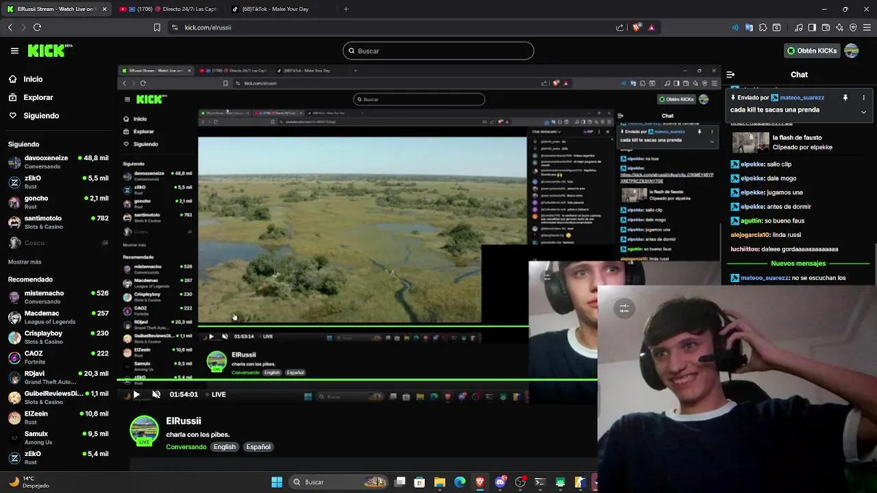This screenshot has width=877, height=493.
Task: Open the Brave VPN shield icon
Action: point(853,27)
